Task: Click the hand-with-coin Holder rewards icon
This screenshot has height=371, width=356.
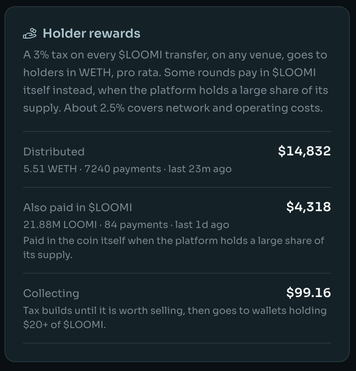Action: pos(30,33)
